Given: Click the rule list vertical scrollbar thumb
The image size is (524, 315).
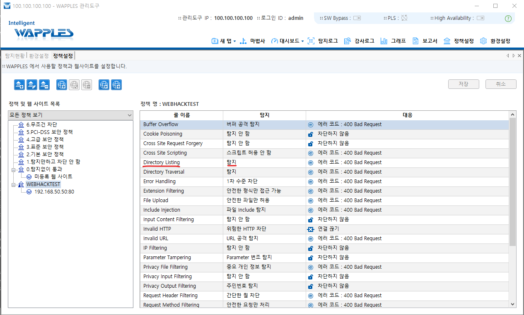Looking at the screenshot, I should pos(513,182).
